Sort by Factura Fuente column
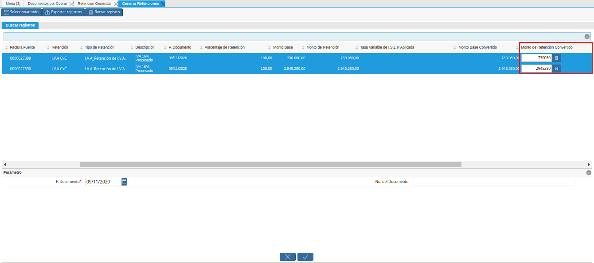Image resolution: width=594 pixels, height=263 pixels. coord(22,47)
